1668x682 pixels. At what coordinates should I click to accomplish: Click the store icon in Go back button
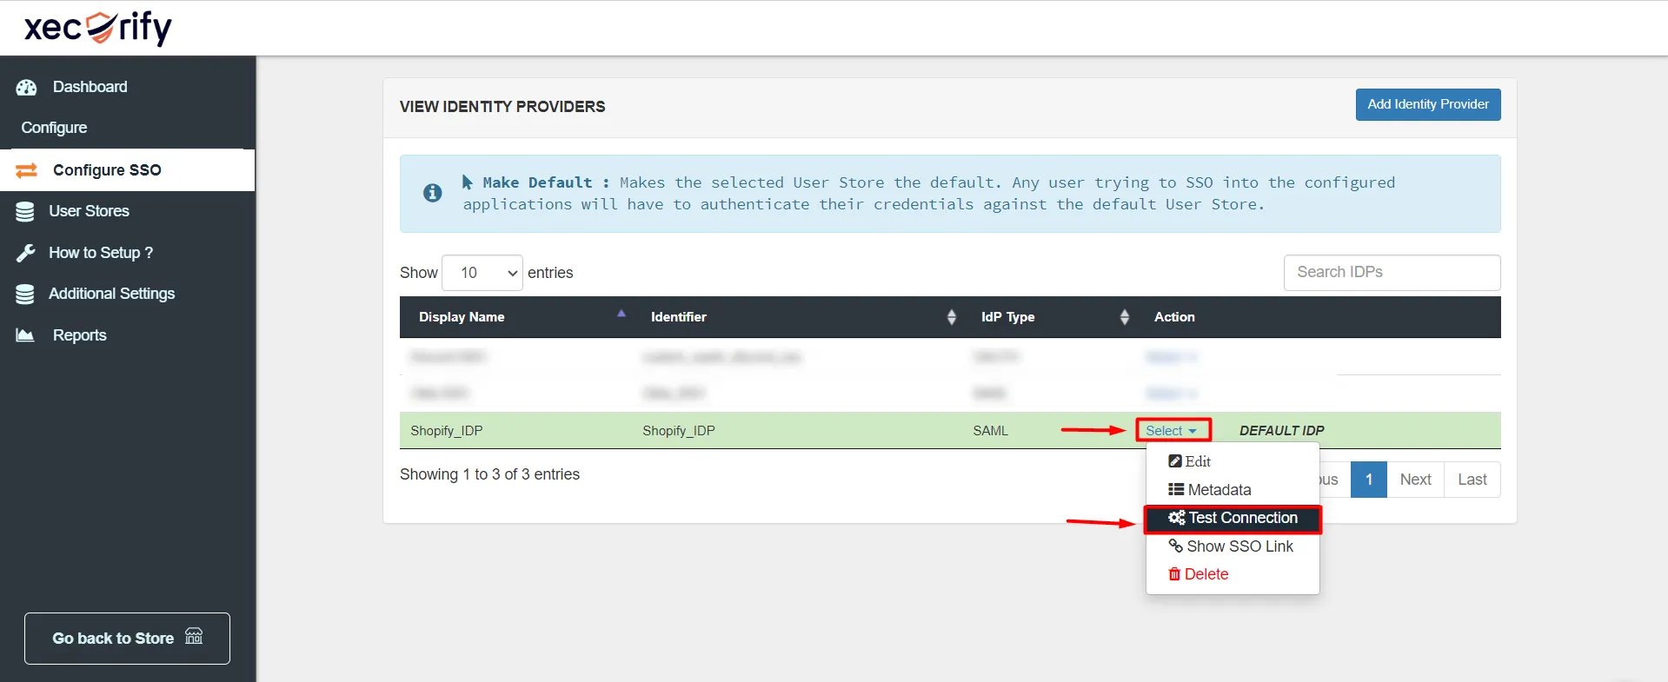click(194, 636)
